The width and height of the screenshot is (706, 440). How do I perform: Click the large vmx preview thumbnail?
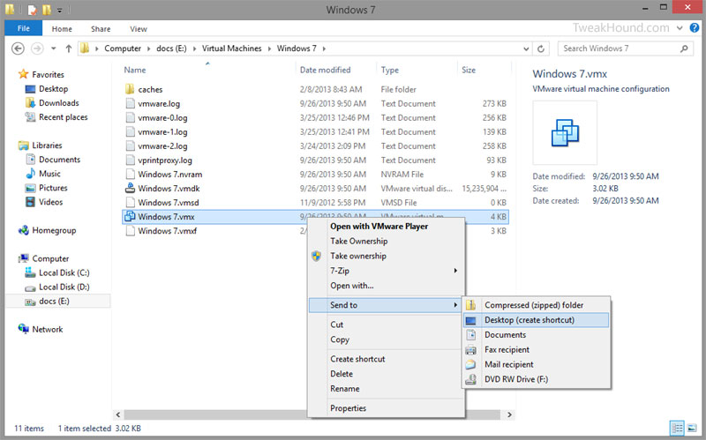565,133
